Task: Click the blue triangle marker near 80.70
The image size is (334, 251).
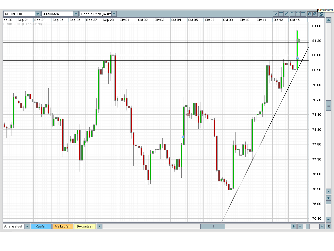Action: click(297, 58)
